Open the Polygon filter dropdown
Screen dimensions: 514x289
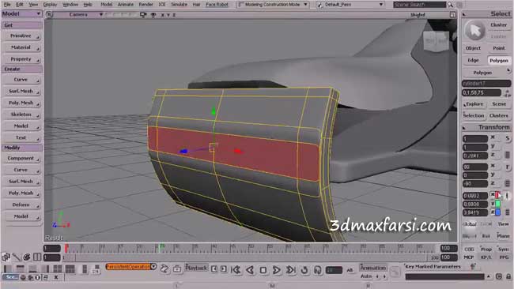tap(486, 73)
